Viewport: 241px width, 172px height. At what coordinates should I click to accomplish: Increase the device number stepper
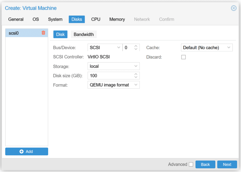point(136,46)
